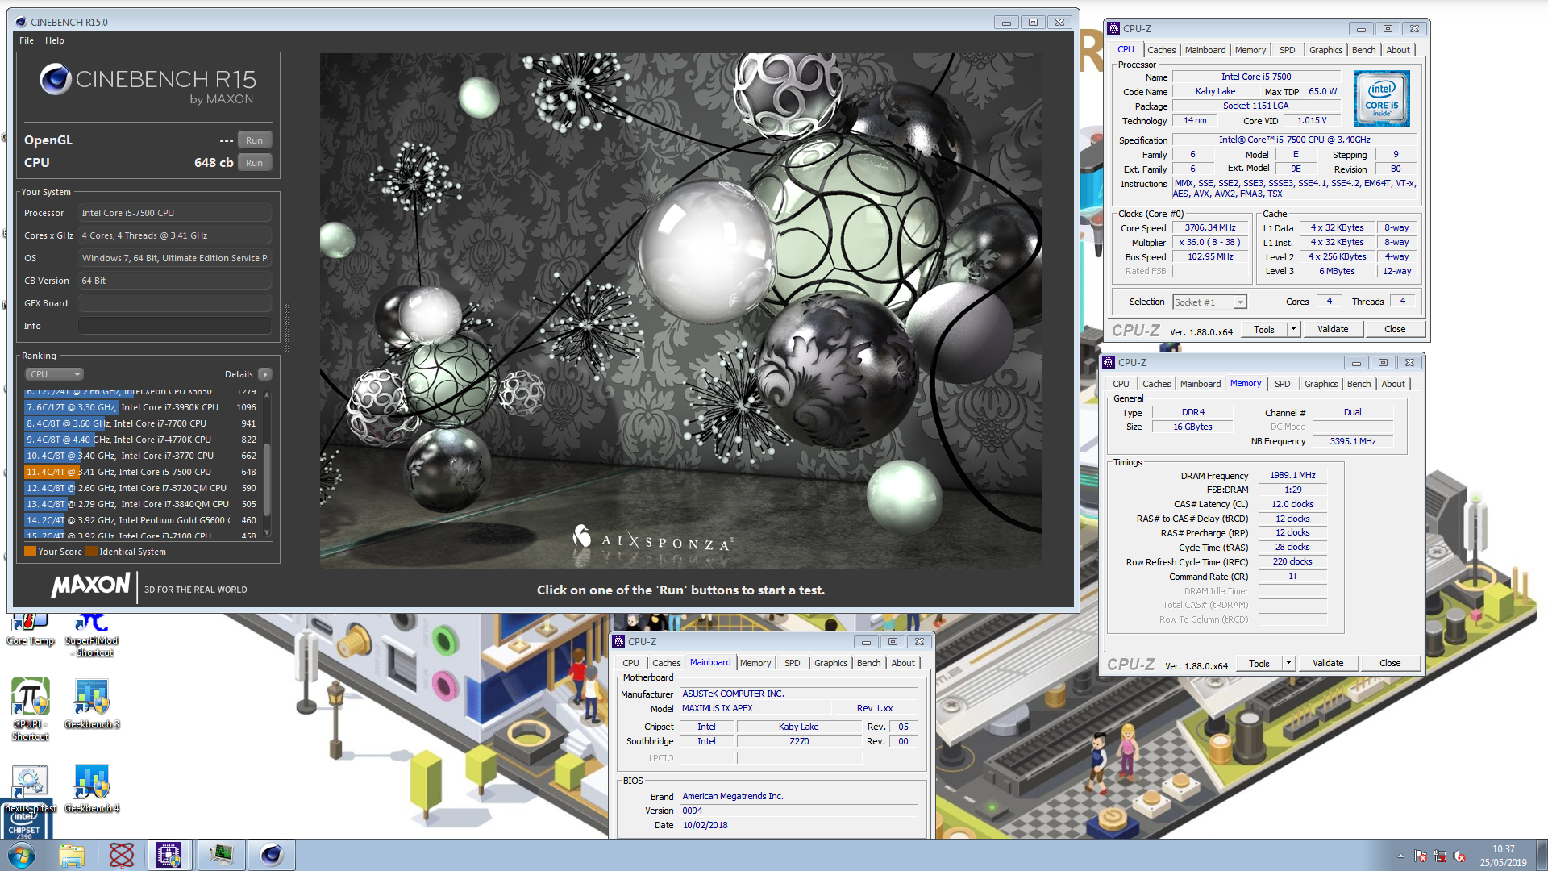Click the muted volume tray icon

click(1459, 856)
